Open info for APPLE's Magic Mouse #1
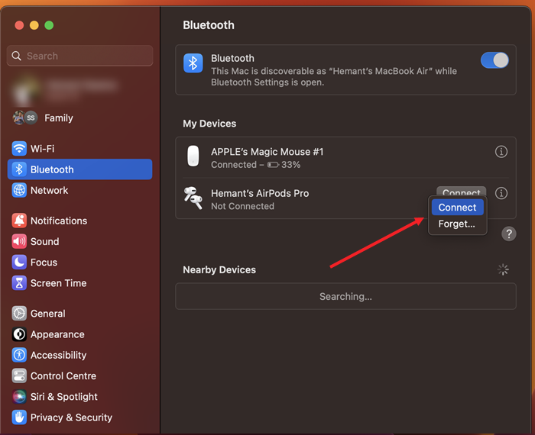This screenshot has height=435, width=535. [x=501, y=152]
